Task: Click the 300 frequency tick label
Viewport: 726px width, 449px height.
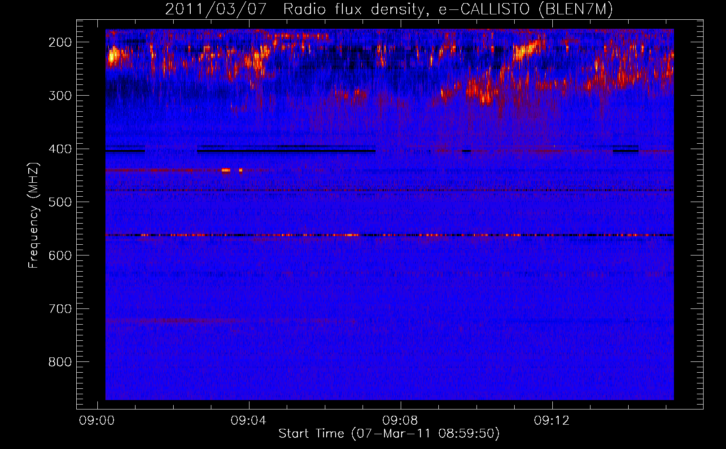Action: pyautogui.click(x=60, y=96)
